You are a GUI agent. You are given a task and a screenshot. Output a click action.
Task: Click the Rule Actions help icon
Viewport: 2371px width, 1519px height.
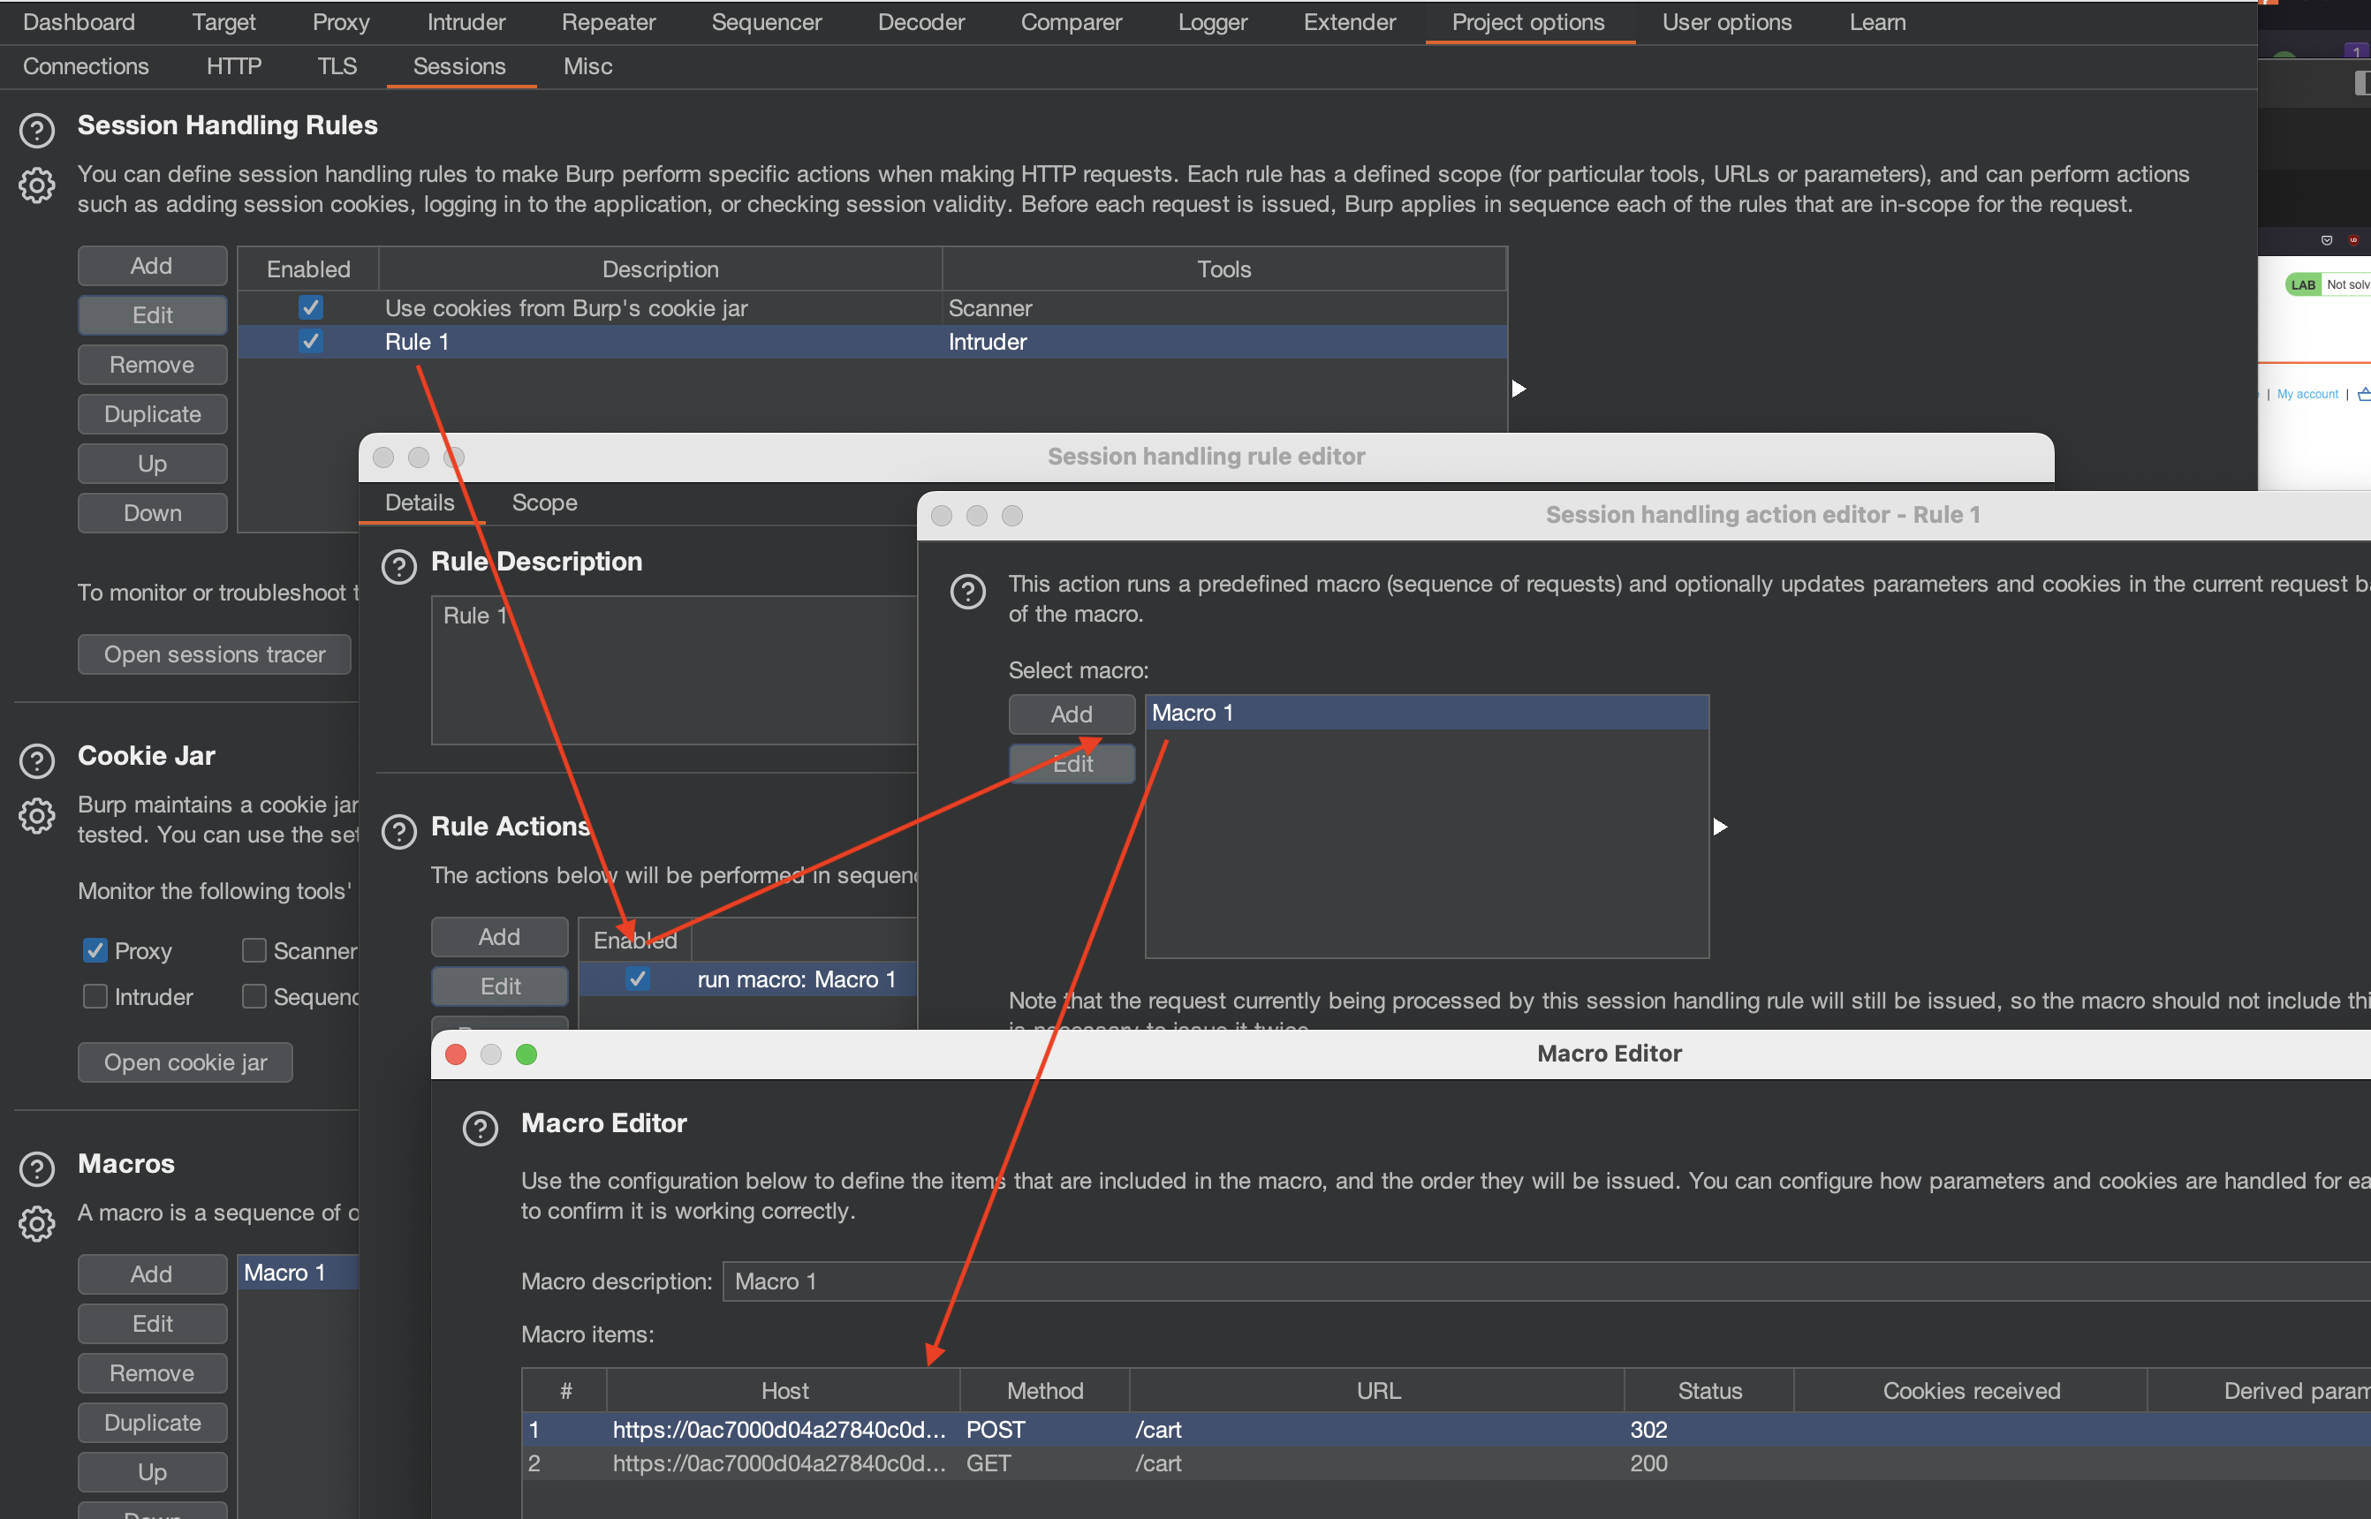tap(398, 832)
